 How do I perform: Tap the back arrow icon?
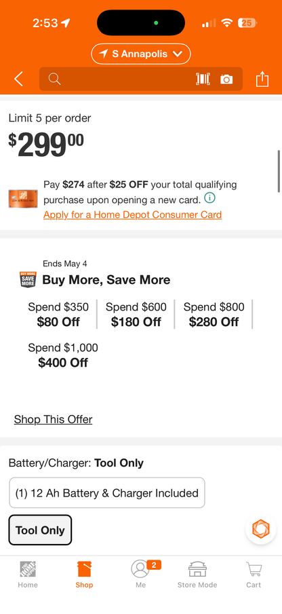point(18,79)
